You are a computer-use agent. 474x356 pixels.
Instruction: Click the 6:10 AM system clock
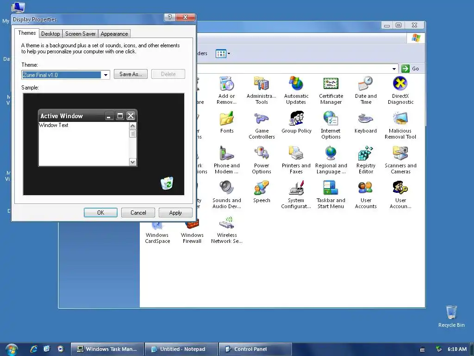(x=457, y=349)
